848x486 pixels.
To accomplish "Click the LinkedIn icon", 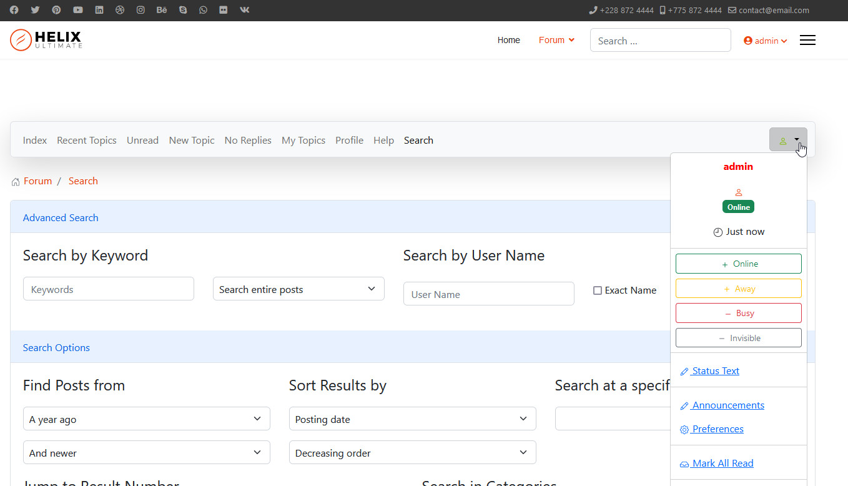I will pos(99,10).
